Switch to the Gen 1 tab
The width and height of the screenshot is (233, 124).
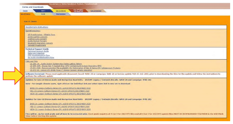(43, 11)
